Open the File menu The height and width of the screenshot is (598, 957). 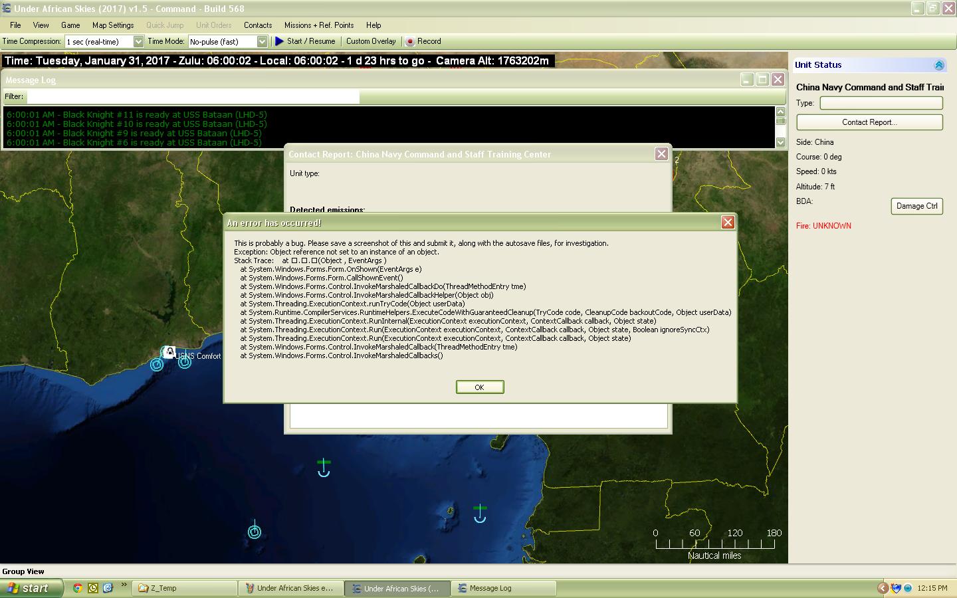point(15,25)
